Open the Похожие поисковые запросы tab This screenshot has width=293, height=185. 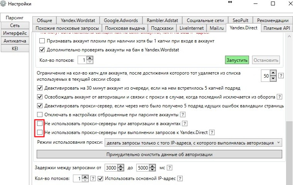(x=67, y=28)
